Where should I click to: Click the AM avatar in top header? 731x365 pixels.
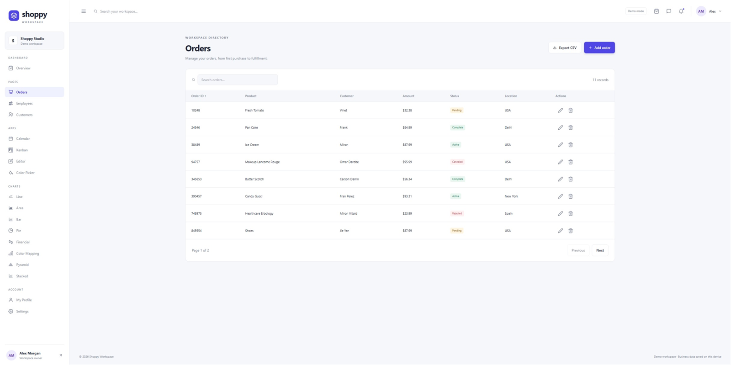701,11
